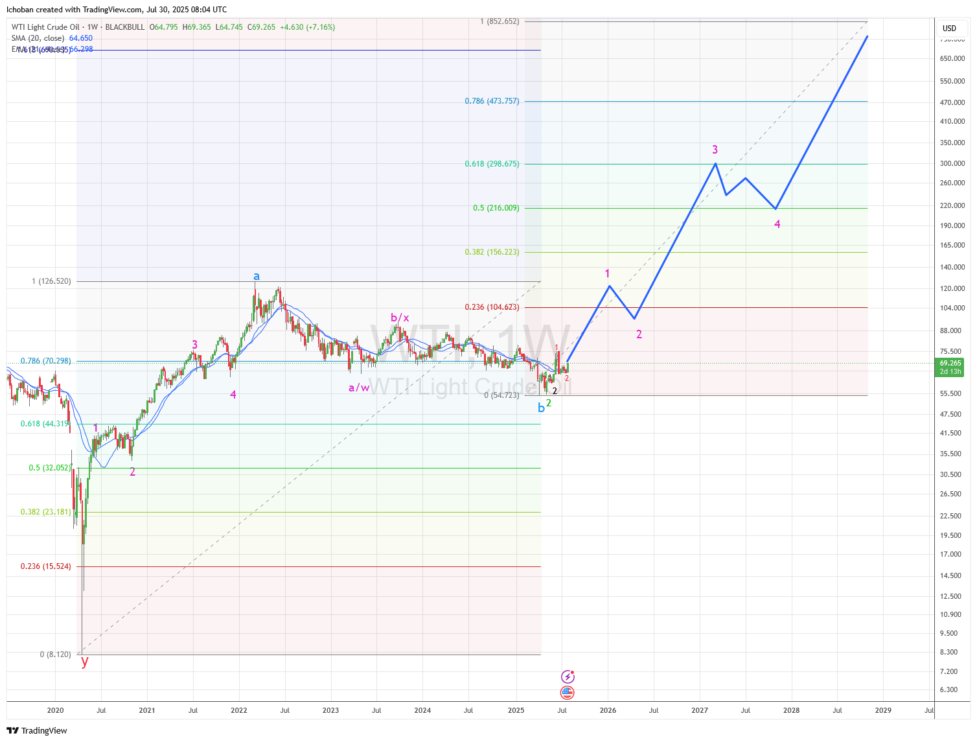The width and height of the screenshot is (977, 742).
Task: Click the 0.5 (216.009) Fibonacci level label
Action: pyautogui.click(x=496, y=208)
